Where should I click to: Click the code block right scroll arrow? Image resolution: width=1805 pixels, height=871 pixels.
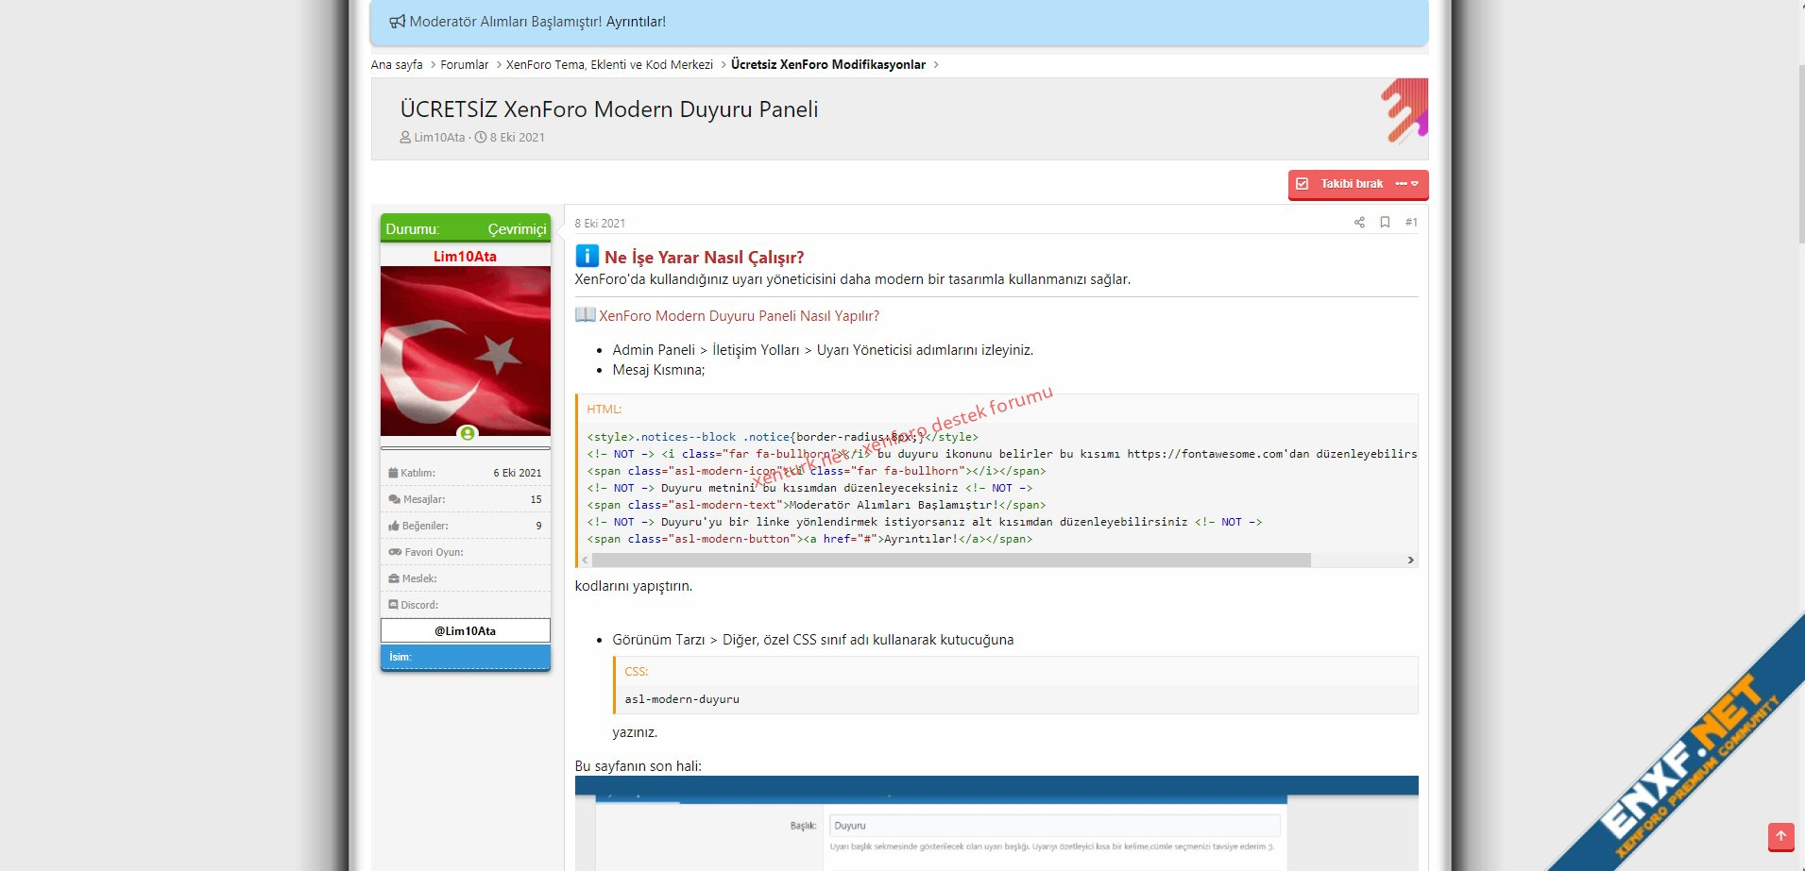pyautogui.click(x=1410, y=561)
